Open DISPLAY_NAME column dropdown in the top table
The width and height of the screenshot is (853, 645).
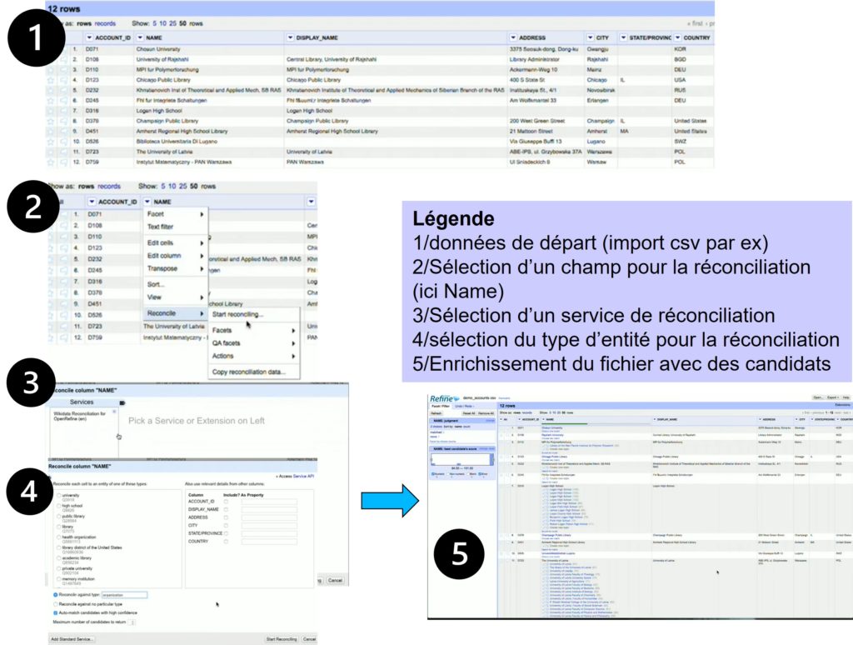(290, 37)
